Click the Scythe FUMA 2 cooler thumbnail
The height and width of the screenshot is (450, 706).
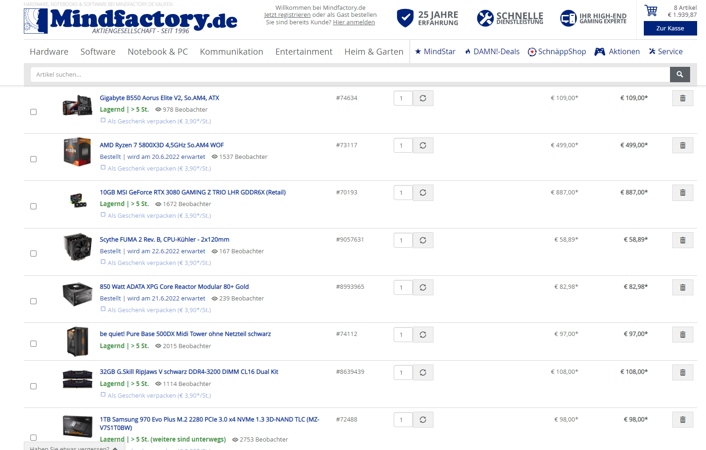coord(78,247)
